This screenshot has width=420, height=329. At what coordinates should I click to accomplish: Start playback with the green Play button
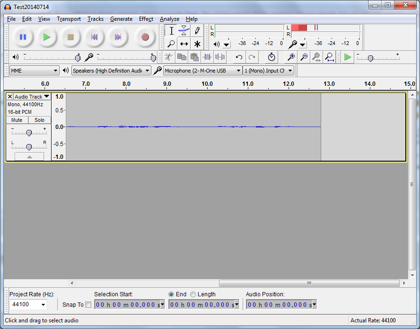click(x=47, y=37)
